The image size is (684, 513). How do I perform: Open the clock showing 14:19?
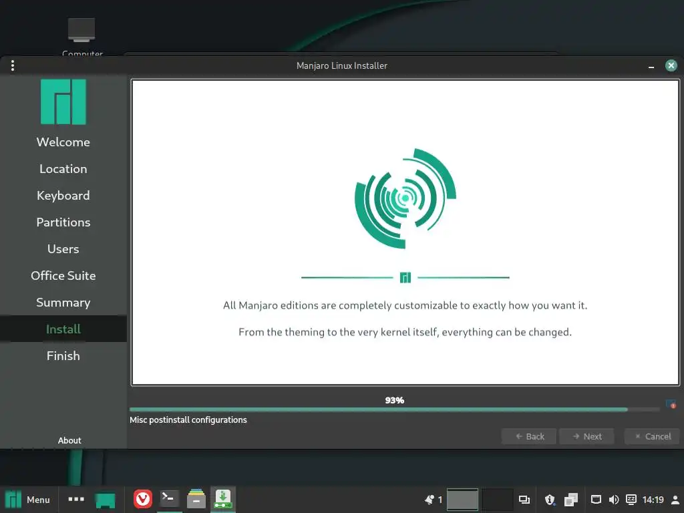tap(653, 500)
